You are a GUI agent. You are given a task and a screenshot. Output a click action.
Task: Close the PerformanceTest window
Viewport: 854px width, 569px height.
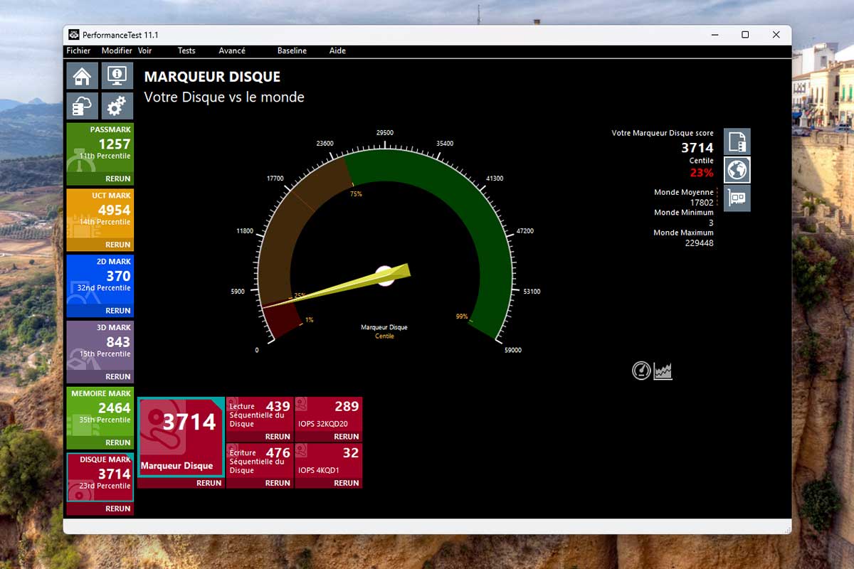click(x=776, y=35)
